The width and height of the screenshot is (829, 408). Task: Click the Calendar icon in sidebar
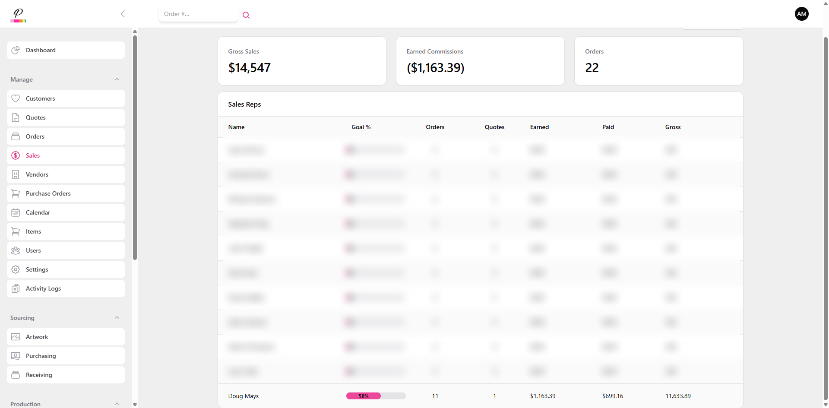click(16, 212)
